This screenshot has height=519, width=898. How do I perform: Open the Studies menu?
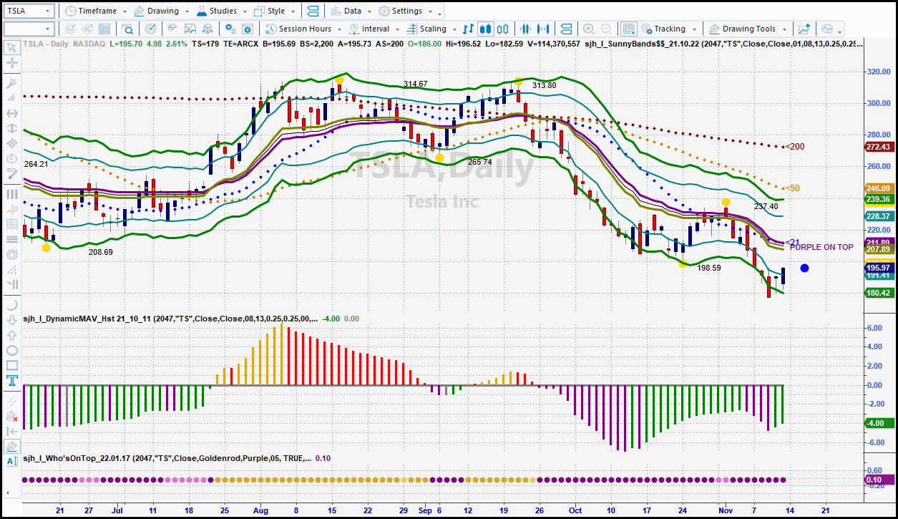tap(222, 11)
